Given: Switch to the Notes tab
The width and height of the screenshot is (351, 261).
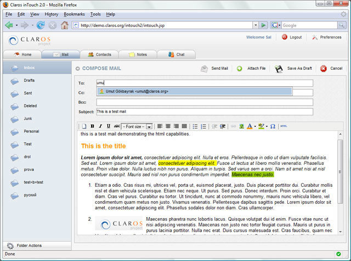Looking at the screenshot, I should 138,54.
